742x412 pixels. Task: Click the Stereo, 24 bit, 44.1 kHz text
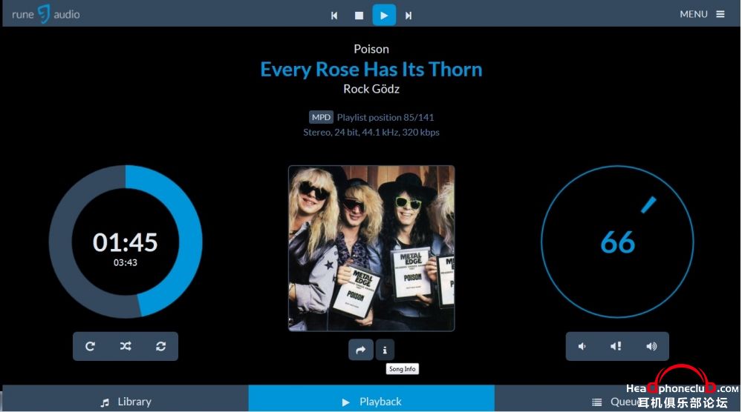pos(371,132)
